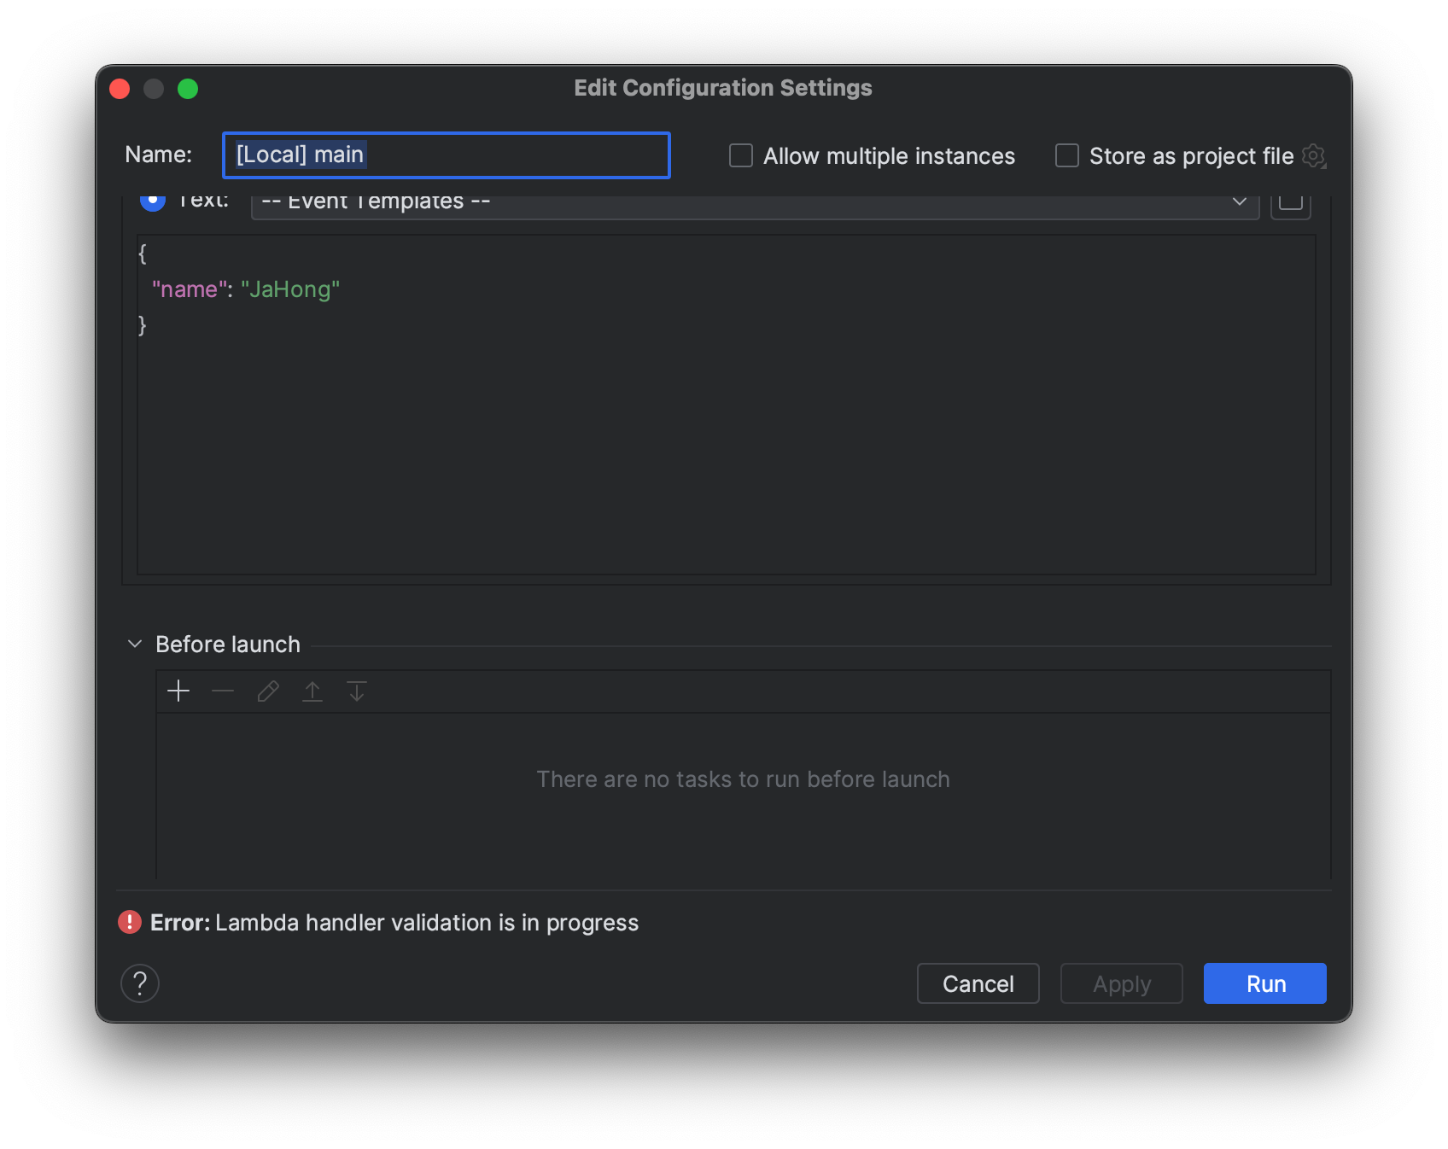Viewport: 1448px width, 1149px height.
Task: Move before launch task down
Action: tap(357, 691)
